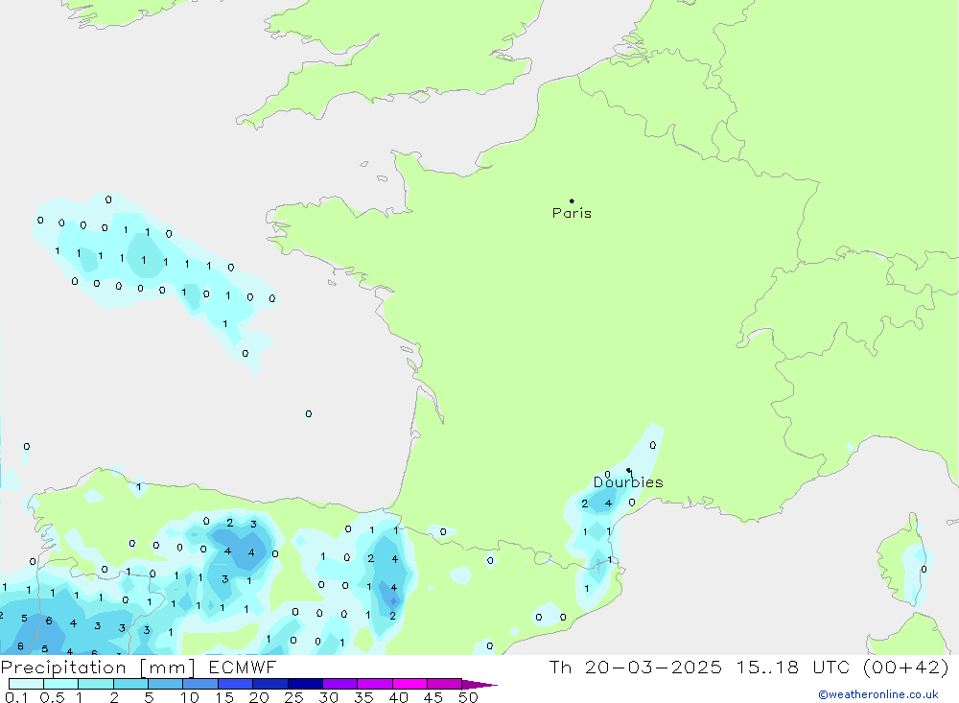959x703 pixels.
Task: Pick the blue legend swatch between 15 and 20
Action: pyautogui.click(x=236, y=684)
